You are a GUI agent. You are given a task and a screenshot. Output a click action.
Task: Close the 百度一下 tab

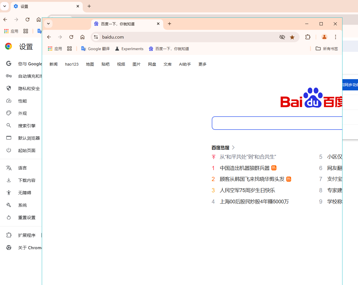(158, 24)
